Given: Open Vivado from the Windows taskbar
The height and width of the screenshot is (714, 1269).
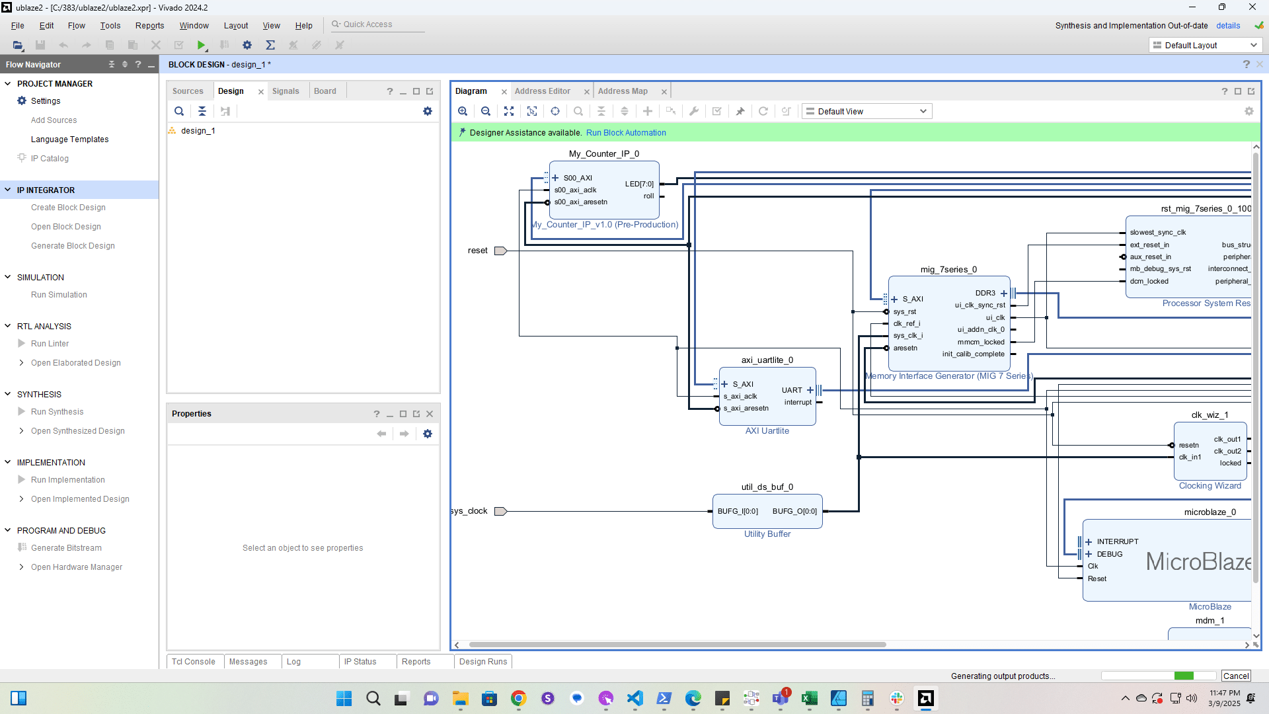Looking at the screenshot, I should (925, 698).
